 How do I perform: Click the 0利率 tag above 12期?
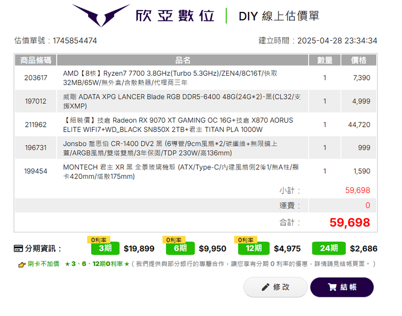click(x=246, y=240)
